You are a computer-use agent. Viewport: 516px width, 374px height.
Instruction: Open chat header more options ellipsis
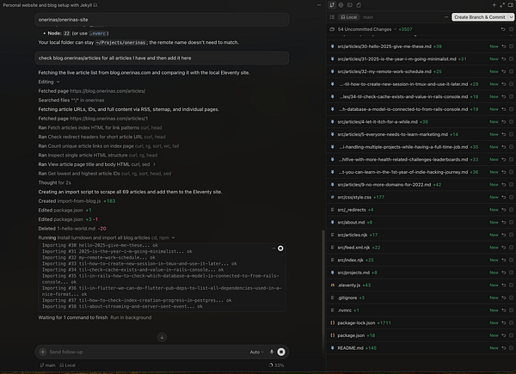[318, 5]
